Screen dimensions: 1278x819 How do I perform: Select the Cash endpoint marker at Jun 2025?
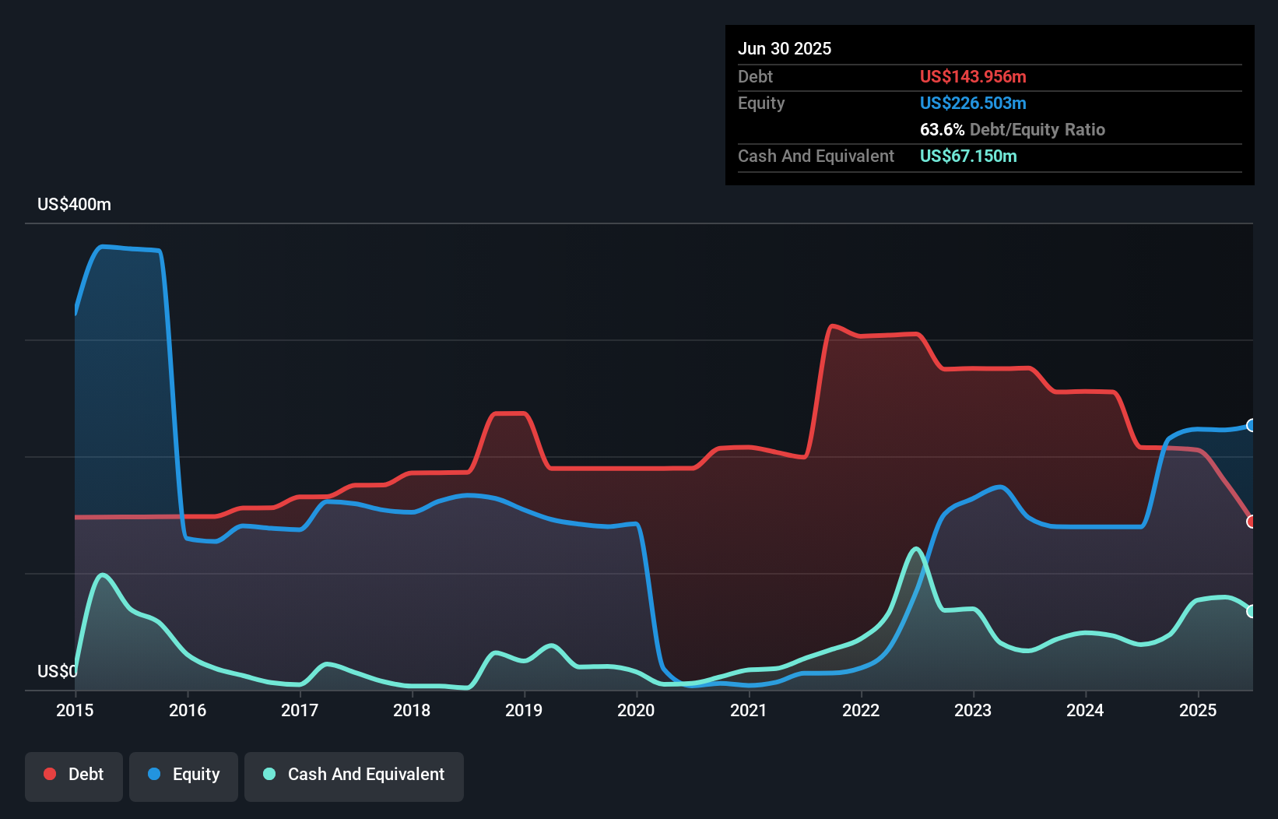click(1252, 611)
